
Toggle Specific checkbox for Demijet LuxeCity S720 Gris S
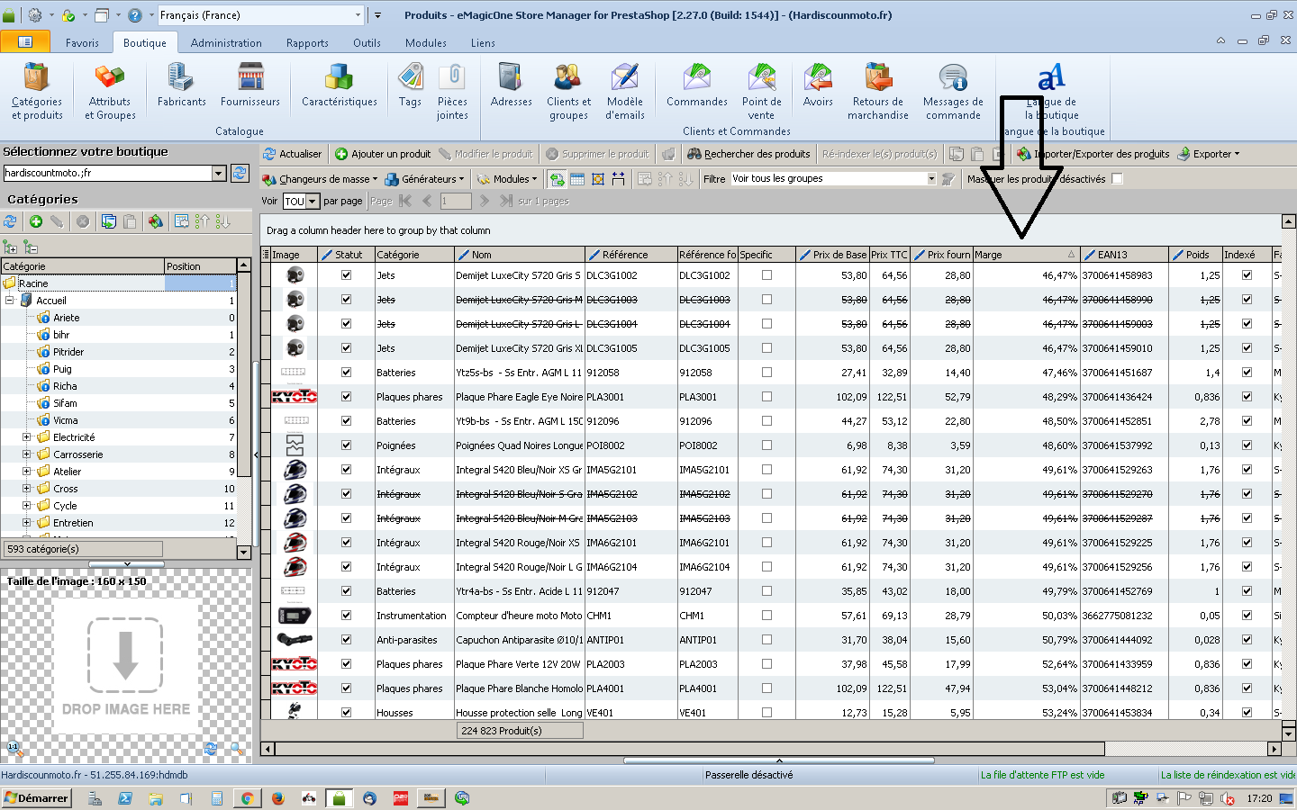coord(766,275)
